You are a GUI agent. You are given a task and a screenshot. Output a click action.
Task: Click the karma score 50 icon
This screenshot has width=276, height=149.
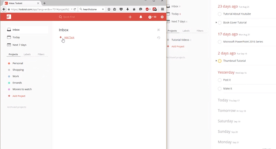(x=152, y=17)
